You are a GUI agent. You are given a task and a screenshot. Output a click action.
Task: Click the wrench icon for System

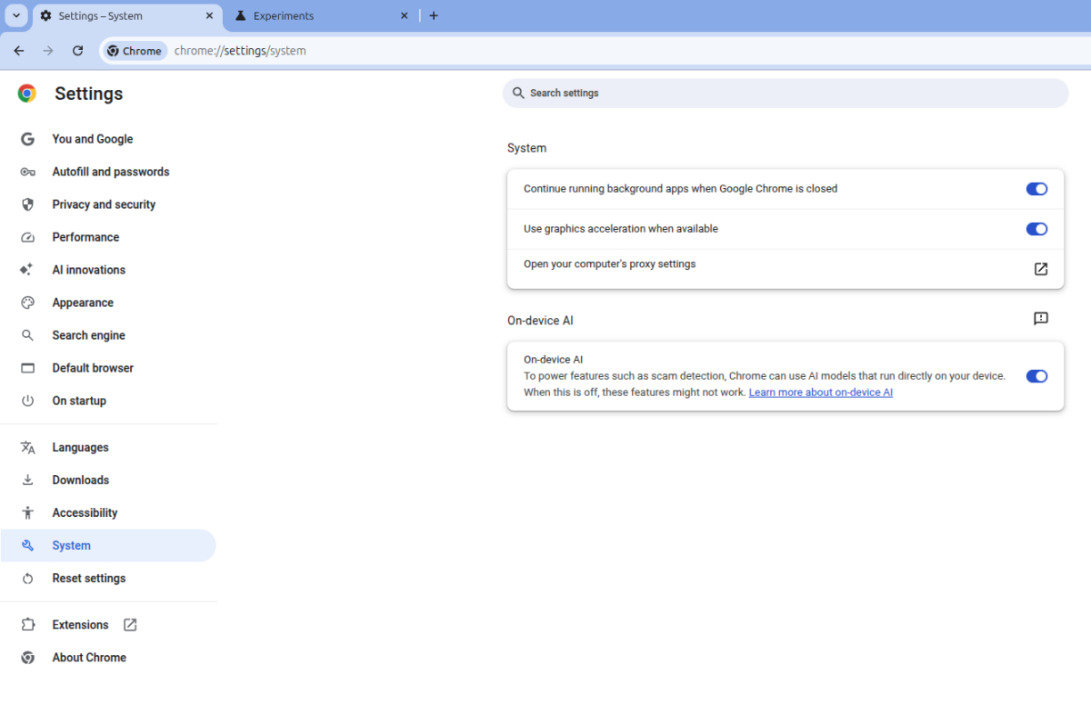point(27,545)
